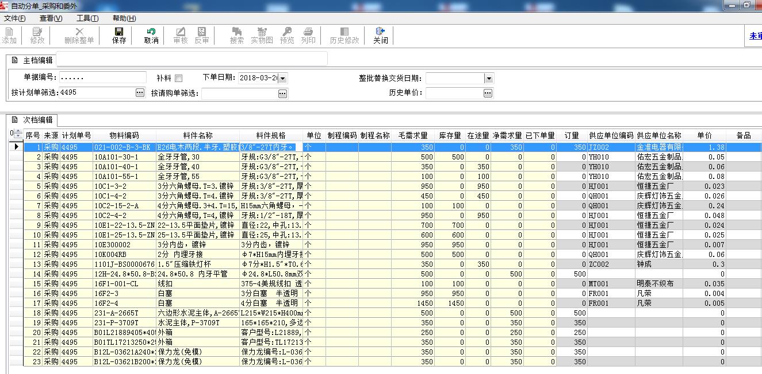Expand the 整批替换交货日期 dropdown
762x374 pixels.
[x=488, y=78]
